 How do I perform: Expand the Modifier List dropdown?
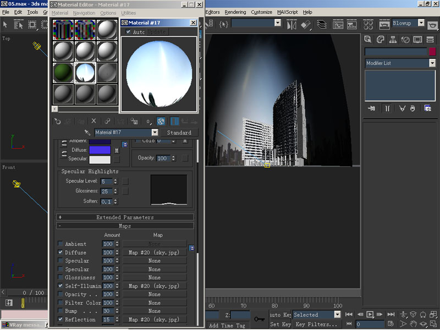[x=432, y=63]
